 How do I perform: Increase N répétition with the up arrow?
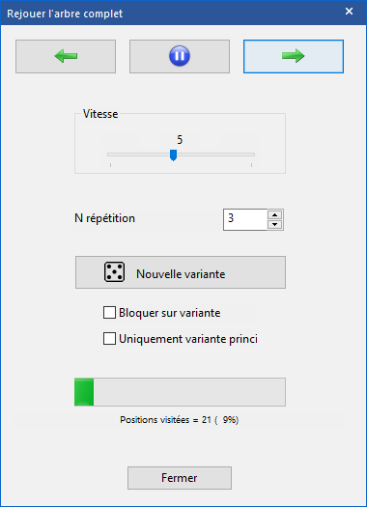(x=275, y=214)
